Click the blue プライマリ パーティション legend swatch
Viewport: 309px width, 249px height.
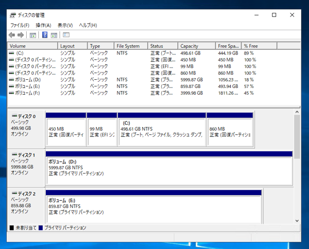pyautogui.click(x=41, y=228)
